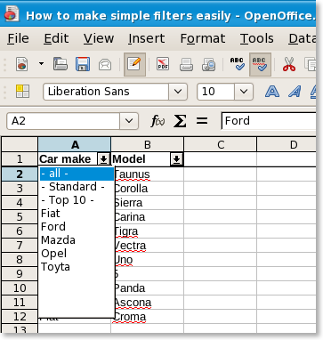
Task: Apply Italic with the slanted A icon
Action: tap(295, 92)
